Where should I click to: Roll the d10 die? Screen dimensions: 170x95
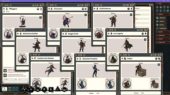pos(38,89)
